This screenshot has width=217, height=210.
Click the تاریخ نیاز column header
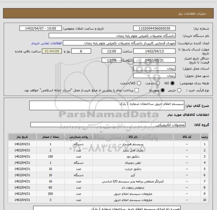point(22,137)
